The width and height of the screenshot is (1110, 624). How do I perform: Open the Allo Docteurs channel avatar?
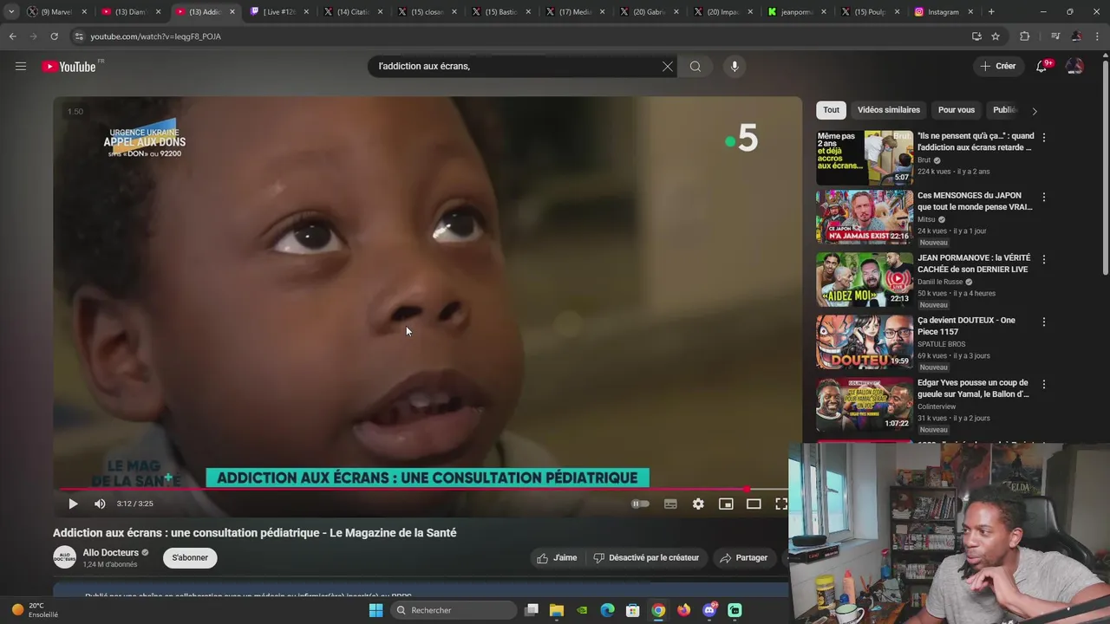click(64, 557)
